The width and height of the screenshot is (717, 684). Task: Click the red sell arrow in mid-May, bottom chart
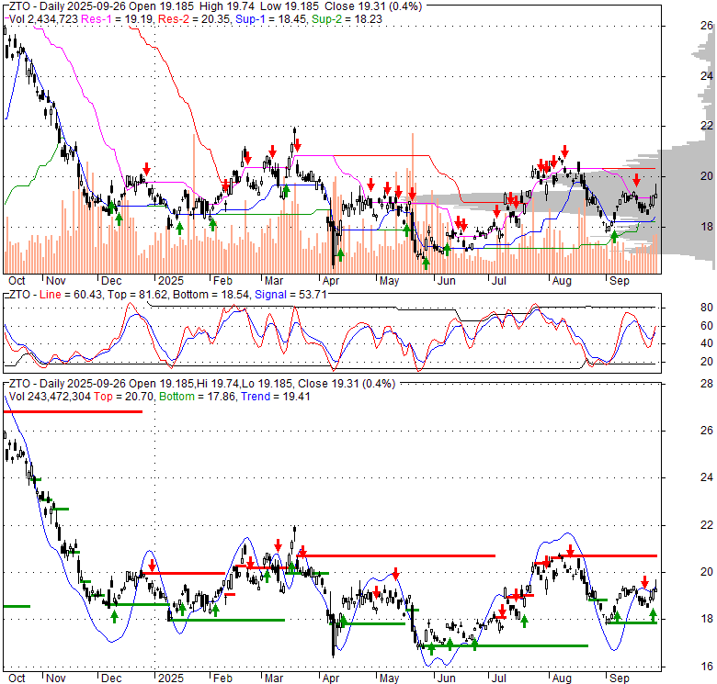pos(396,574)
